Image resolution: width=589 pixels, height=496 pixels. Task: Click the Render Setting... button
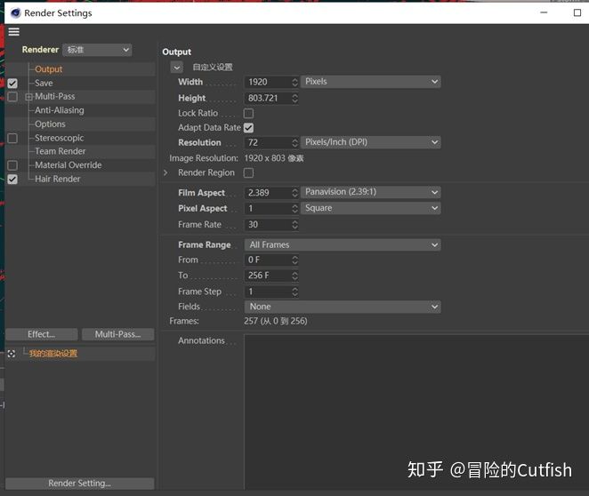pyautogui.click(x=79, y=484)
